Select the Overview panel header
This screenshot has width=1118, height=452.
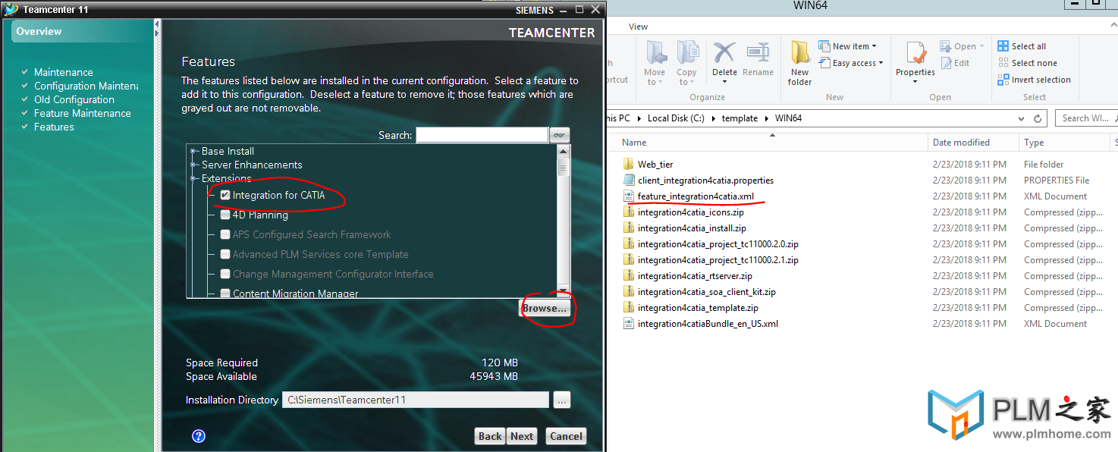(82, 31)
